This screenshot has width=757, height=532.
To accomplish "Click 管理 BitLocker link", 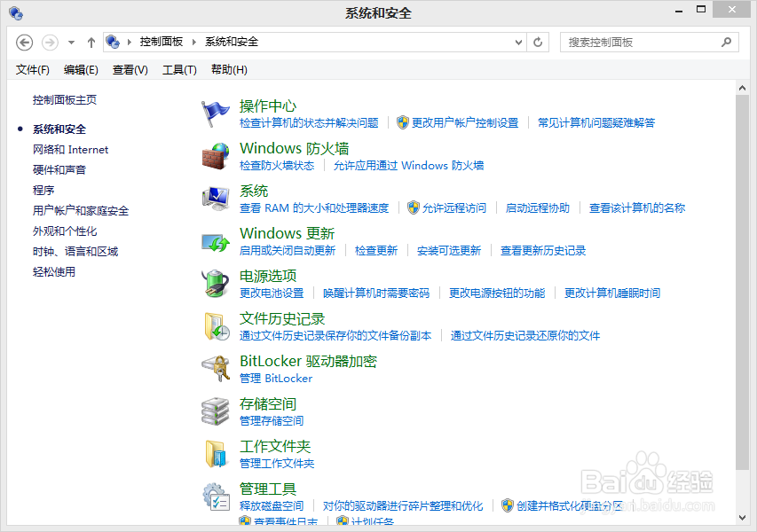I will [x=276, y=378].
